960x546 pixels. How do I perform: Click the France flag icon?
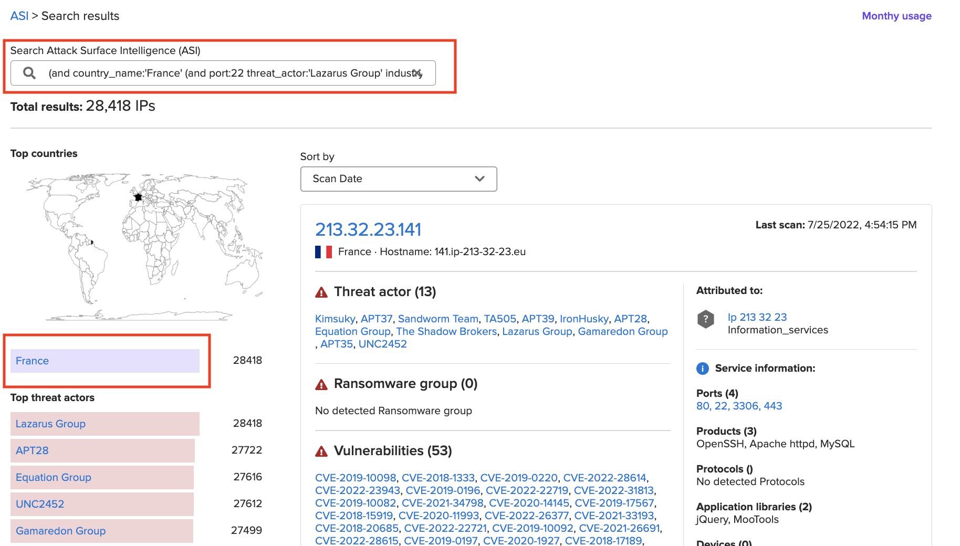324,252
